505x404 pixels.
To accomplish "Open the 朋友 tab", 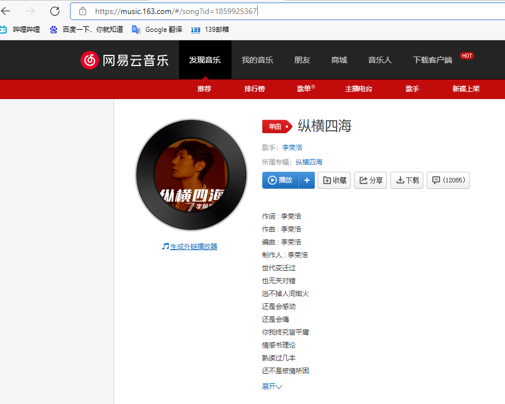I will coord(302,60).
